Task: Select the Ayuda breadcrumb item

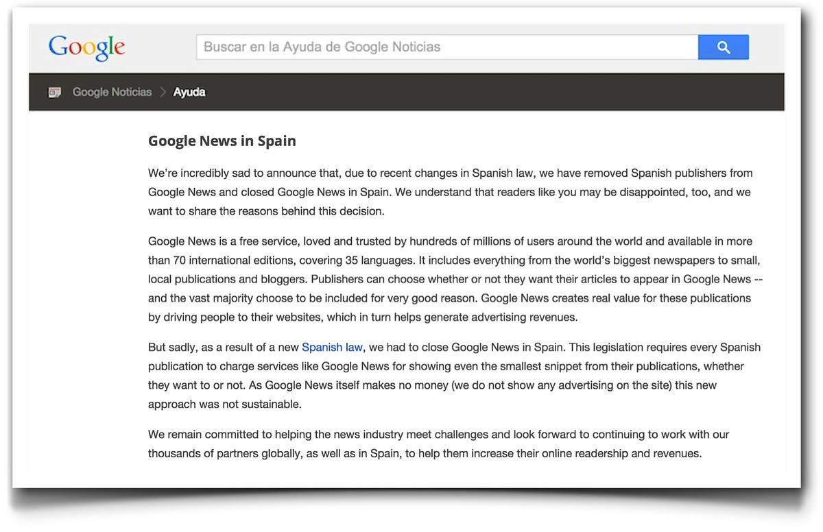Action: pyautogui.click(x=189, y=92)
